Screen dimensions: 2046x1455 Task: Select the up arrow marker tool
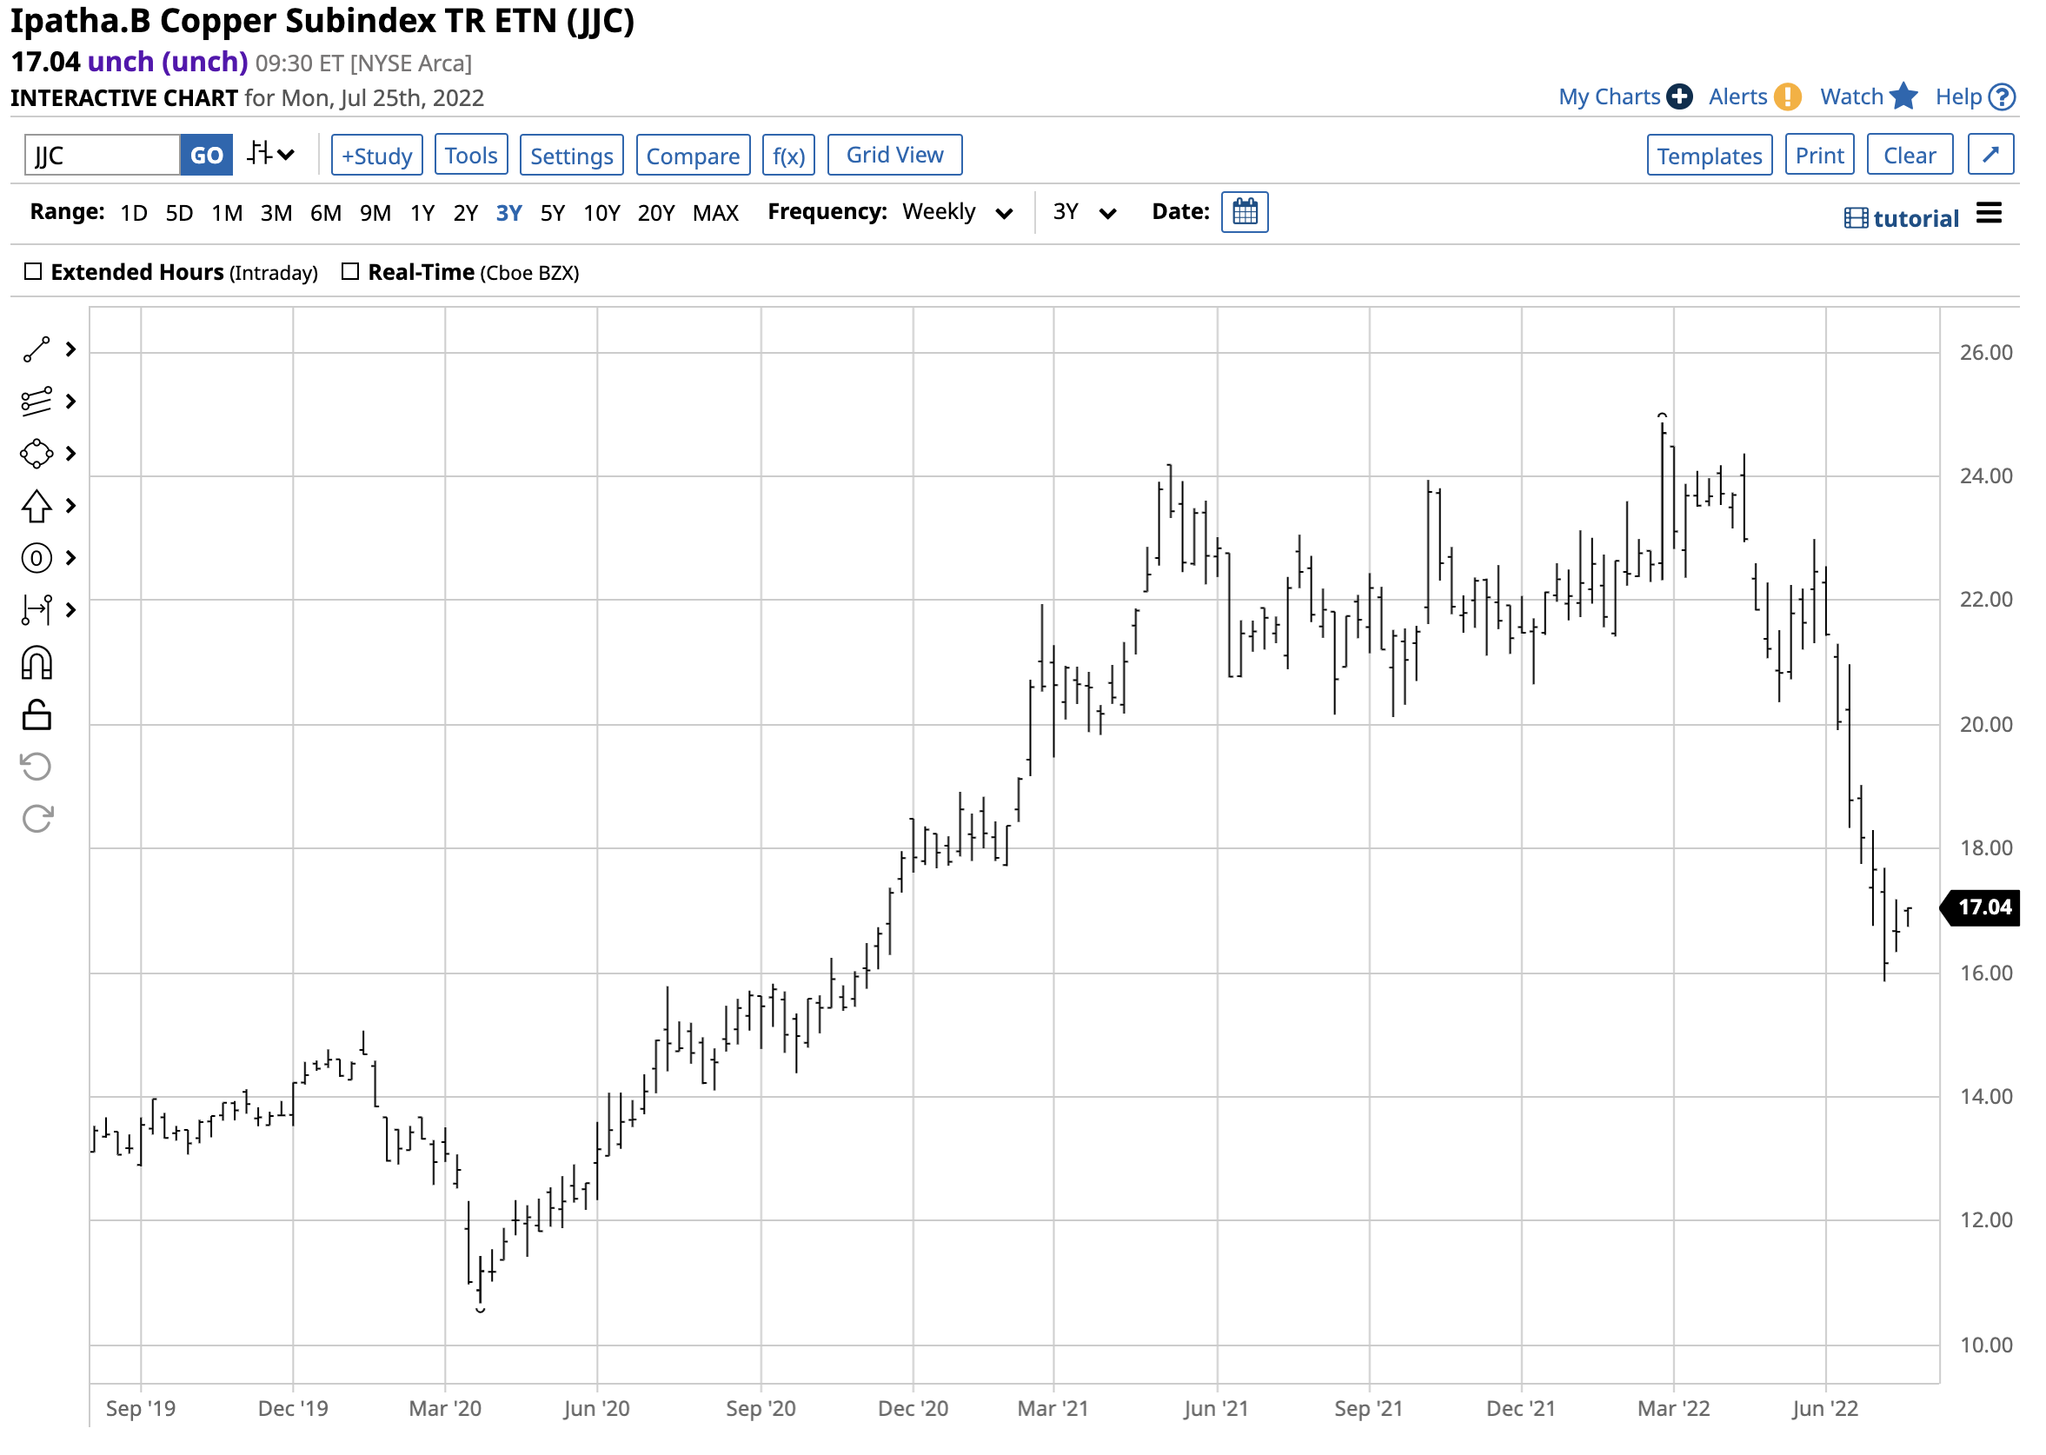click(36, 507)
